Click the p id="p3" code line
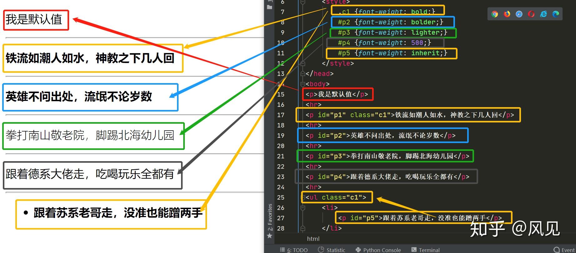This screenshot has width=576, height=253. 387,156
